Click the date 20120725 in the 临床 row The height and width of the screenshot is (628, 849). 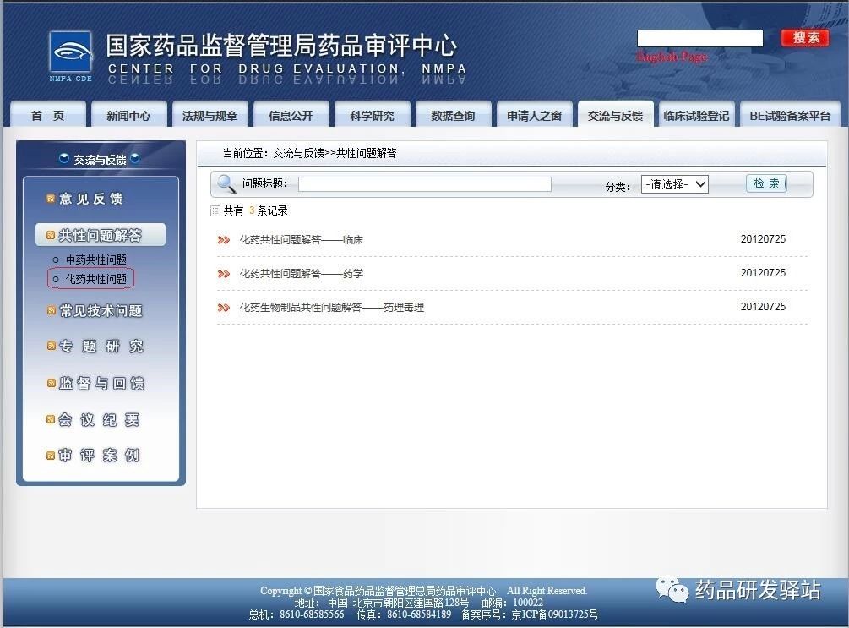763,239
